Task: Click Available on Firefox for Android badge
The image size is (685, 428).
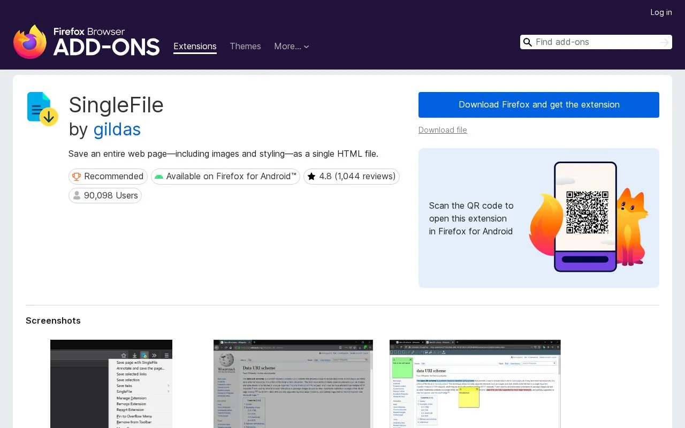Action: coord(226,177)
